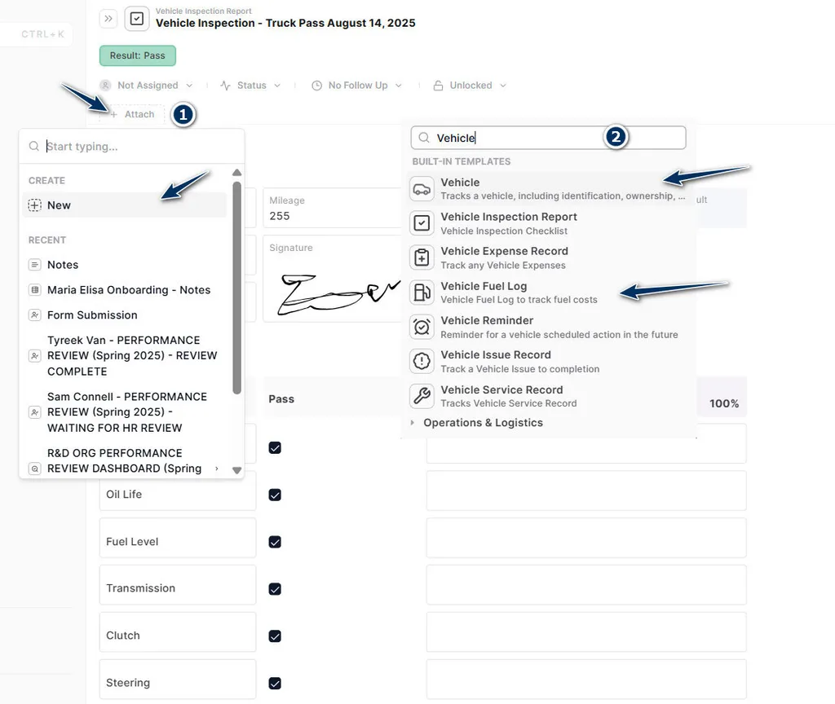
Task: Click the Result: Pass badge
Action: pos(137,56)
